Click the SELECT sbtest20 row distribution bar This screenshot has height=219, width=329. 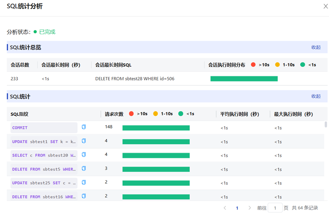[x=156, y=155]
